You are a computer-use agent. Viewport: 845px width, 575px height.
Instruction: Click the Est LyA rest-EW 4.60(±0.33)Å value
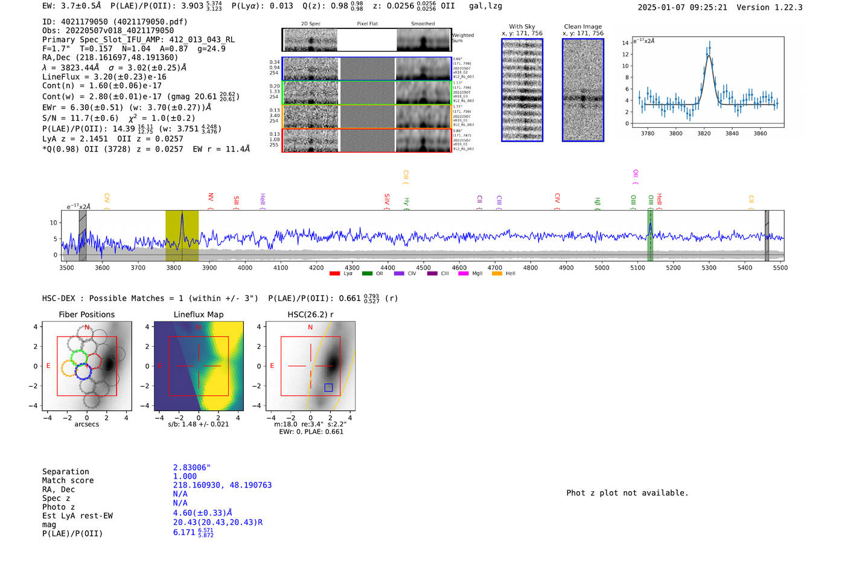tap(203, 513)
